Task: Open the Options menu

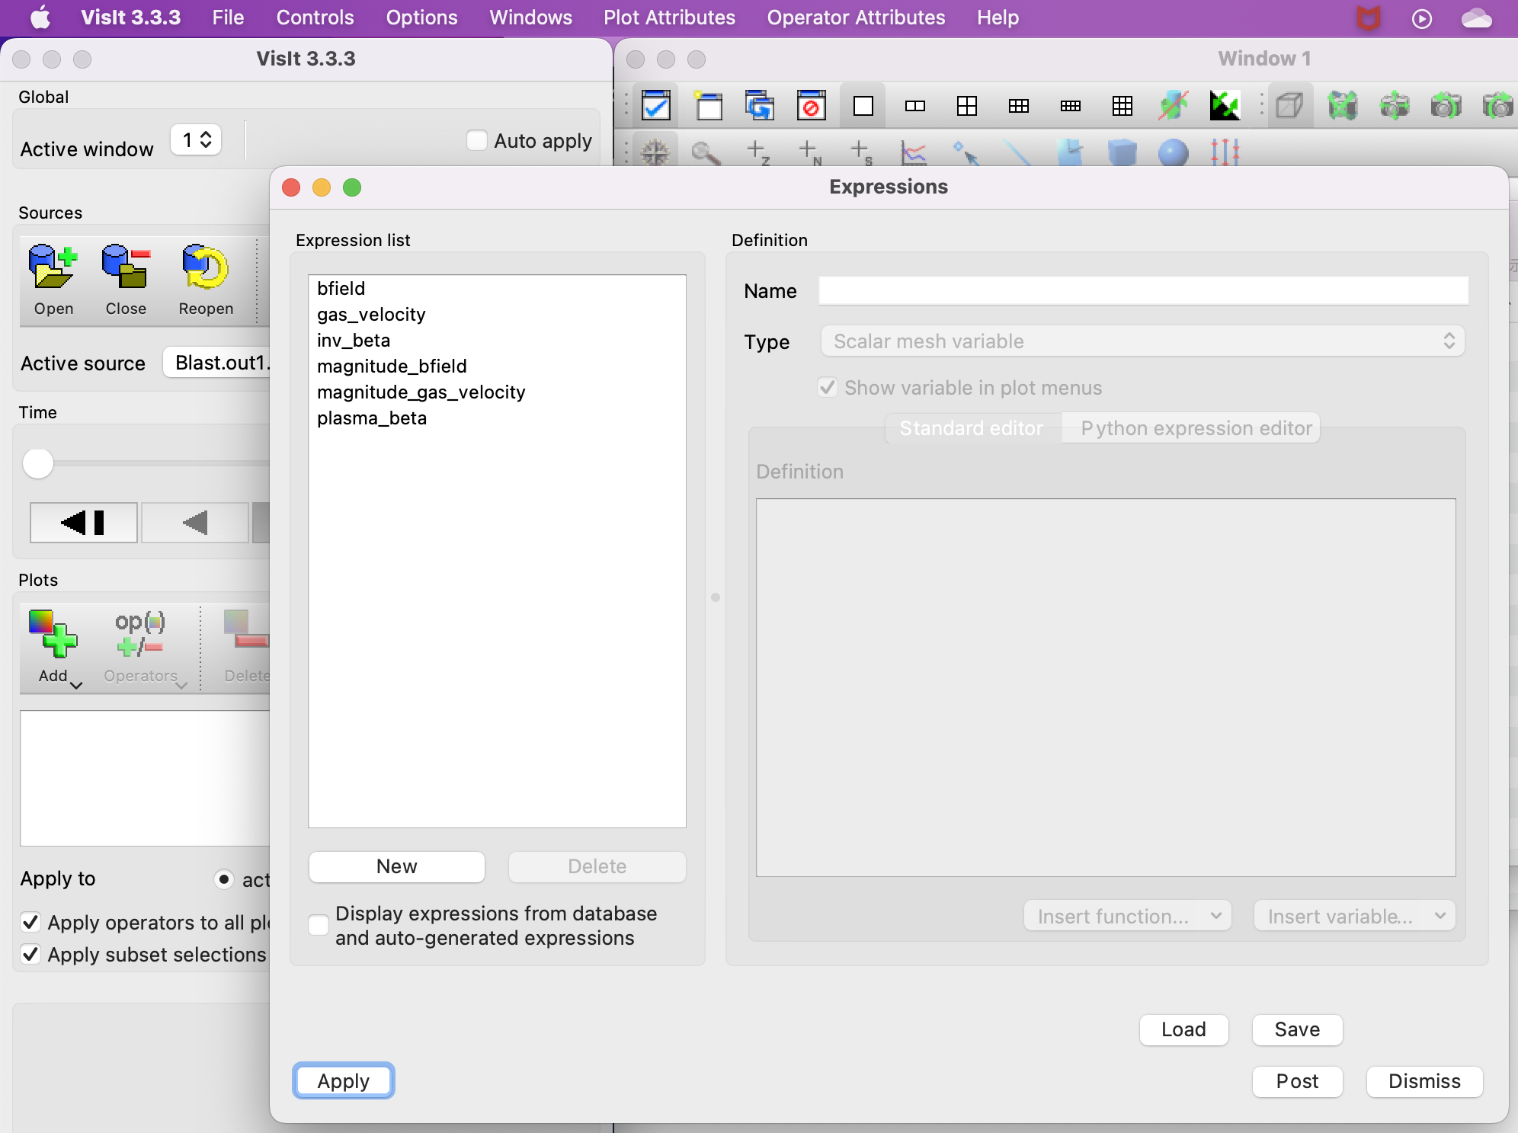Action: (x=421, y=18)
